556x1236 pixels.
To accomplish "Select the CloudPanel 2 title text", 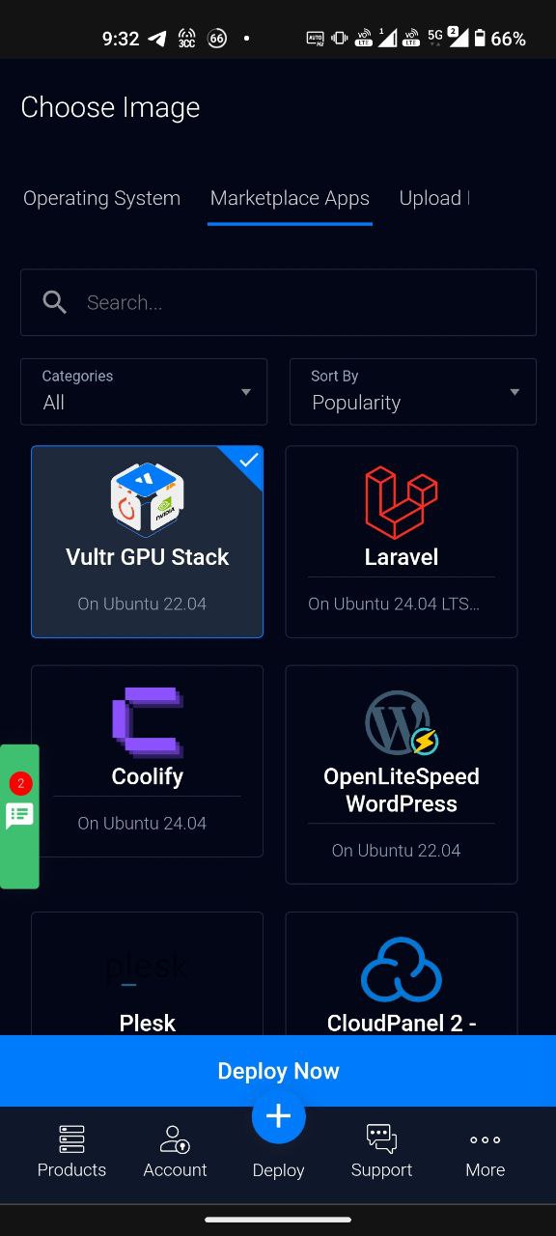I will tap(402, 1023).
